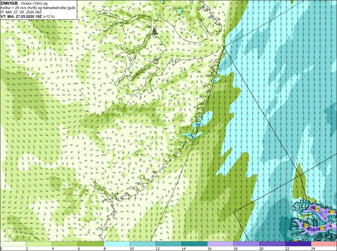Click the '(+12 h)' forecast offset text

point(49,16)
